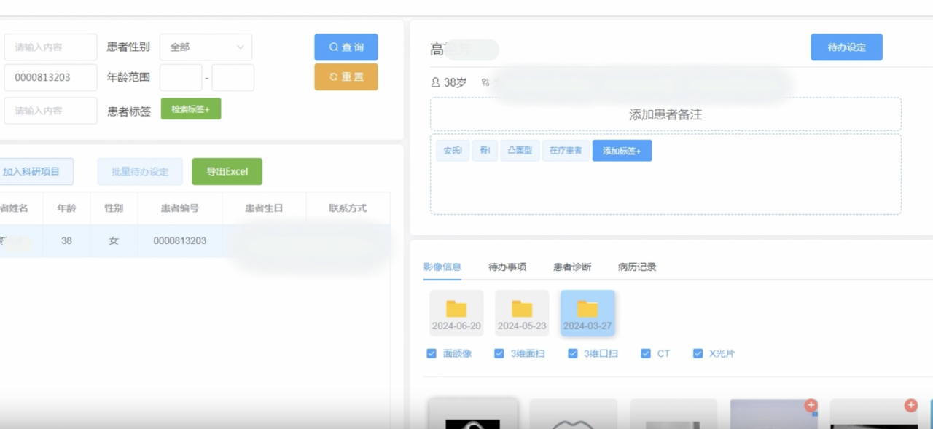This screenshot has width=933, height=429.
Task: Click the 待办设定 button
Action: (x=846, y=47)
